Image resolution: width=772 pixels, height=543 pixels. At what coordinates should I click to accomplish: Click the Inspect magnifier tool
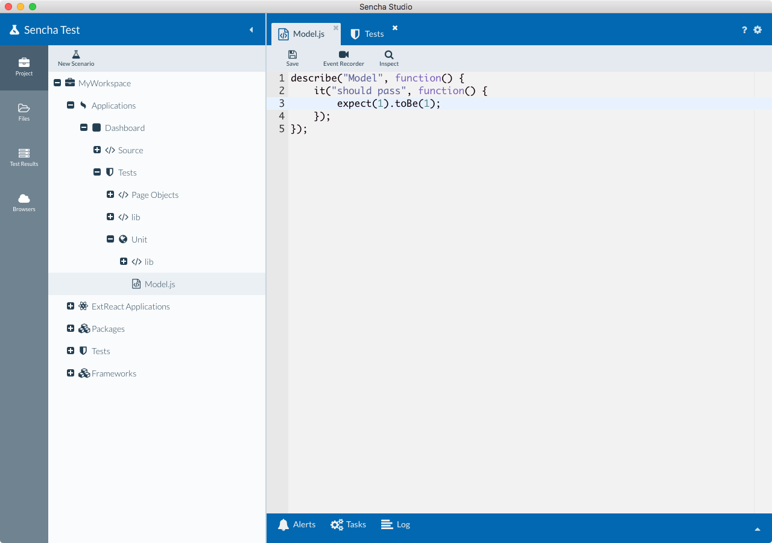(389, 59)
